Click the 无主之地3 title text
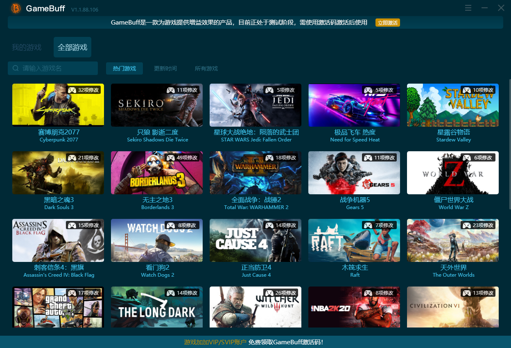This screenshot has height=348, width=511. point(158,200)
